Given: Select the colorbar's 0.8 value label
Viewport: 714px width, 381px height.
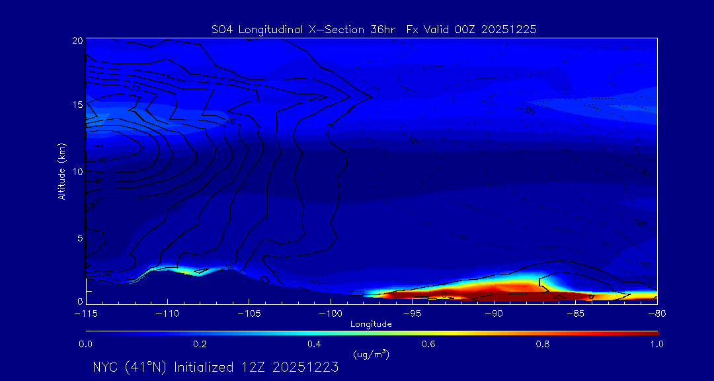Looking at the screenshot, I should click(543, 344).
